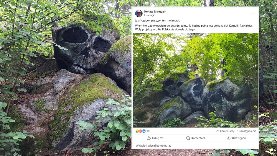The width and height of the screenshot is (277, 156).
Task: Click the thumbs-up Lubię to! icon
Action: [149, 138]
